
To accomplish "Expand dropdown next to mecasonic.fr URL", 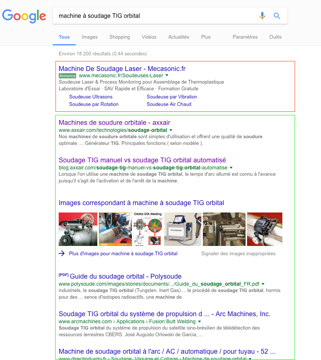I will [x=167, y=75].
